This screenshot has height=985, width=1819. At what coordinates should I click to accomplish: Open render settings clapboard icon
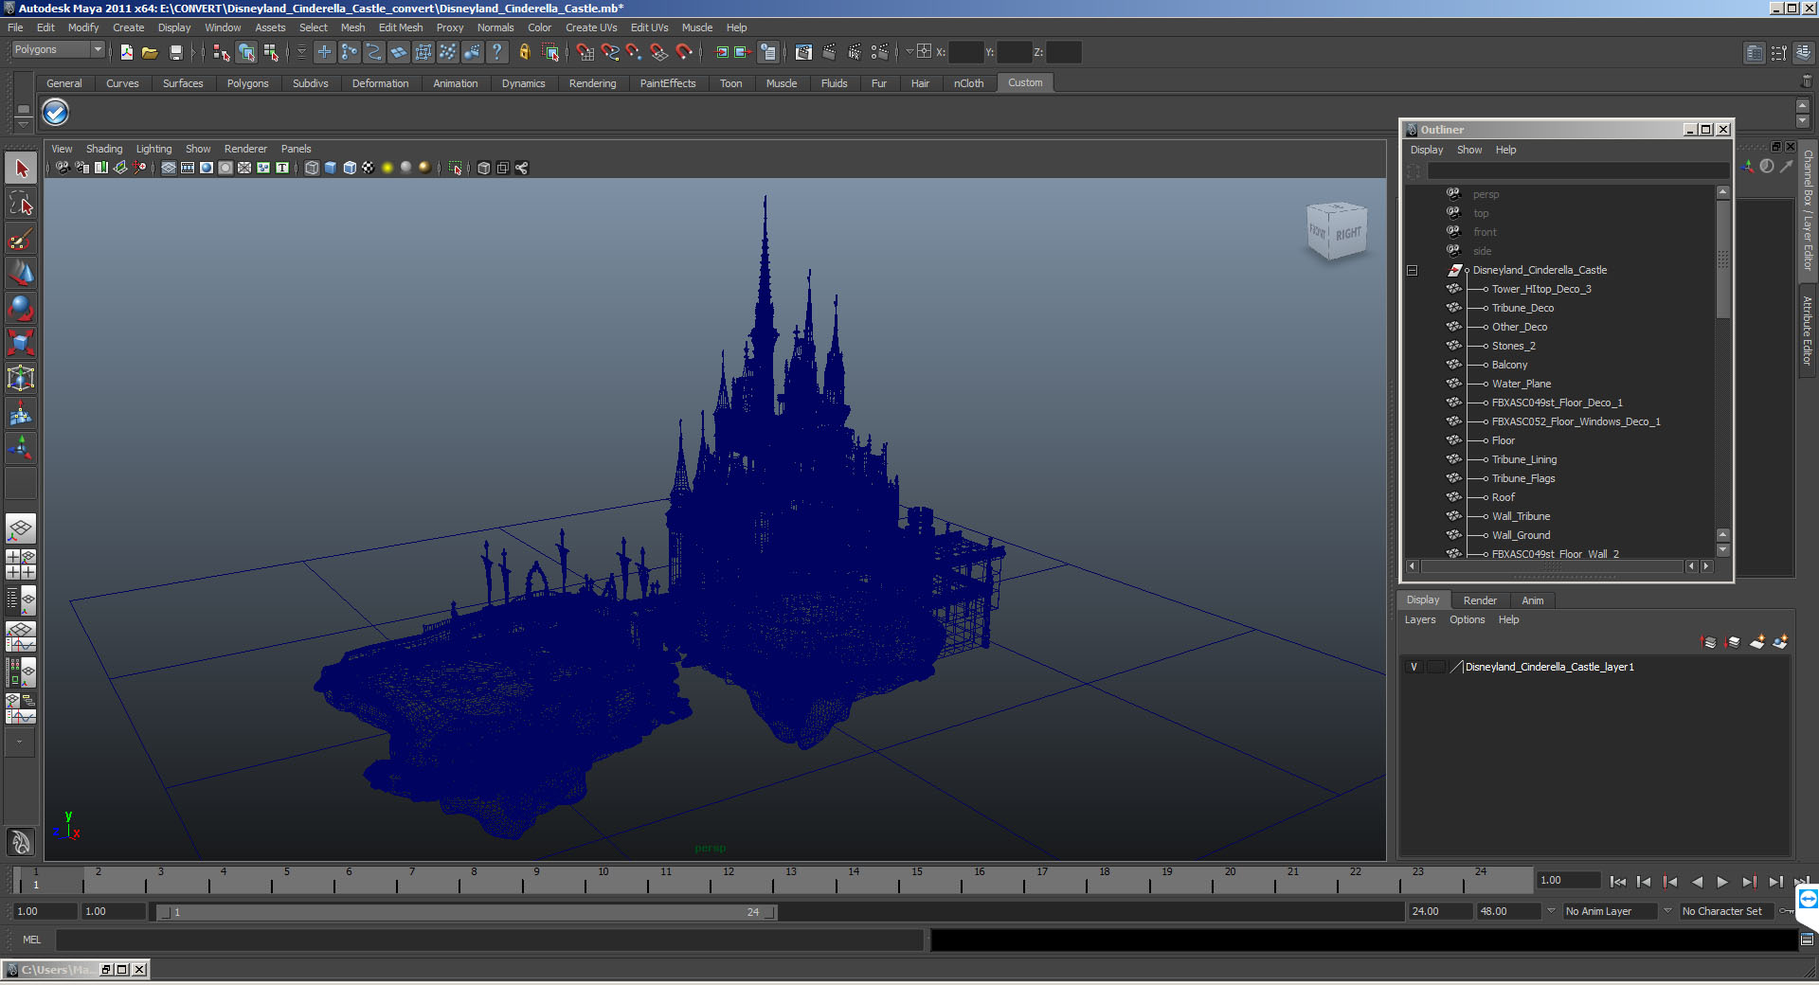point(880,52)
